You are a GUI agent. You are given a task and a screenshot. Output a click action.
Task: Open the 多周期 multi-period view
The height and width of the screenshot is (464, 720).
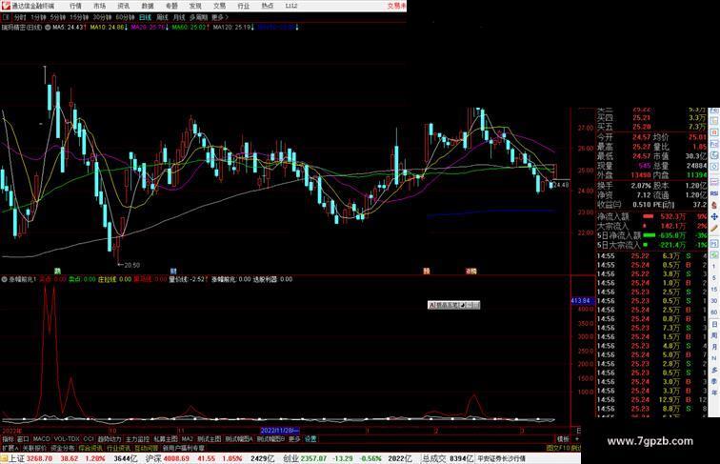199,17
